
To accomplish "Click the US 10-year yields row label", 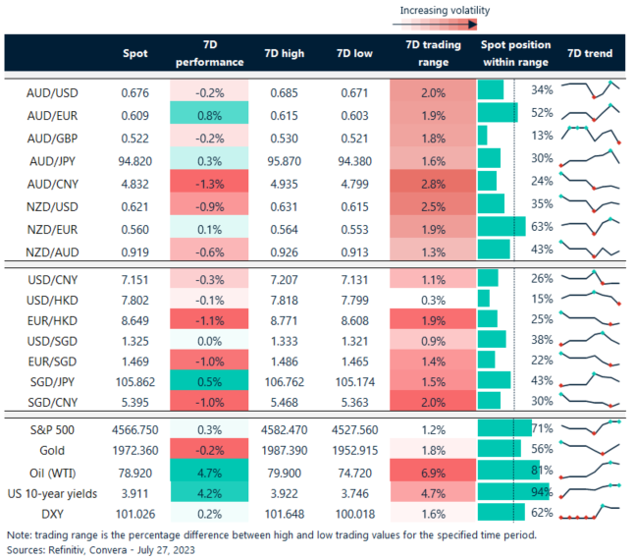I will click(55, 491).
